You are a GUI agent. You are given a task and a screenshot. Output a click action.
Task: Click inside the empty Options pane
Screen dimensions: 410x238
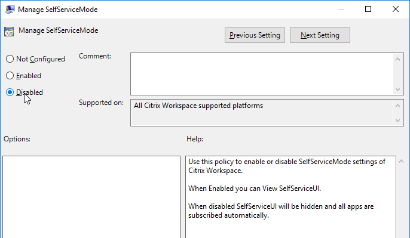click(x=91, y=197)
